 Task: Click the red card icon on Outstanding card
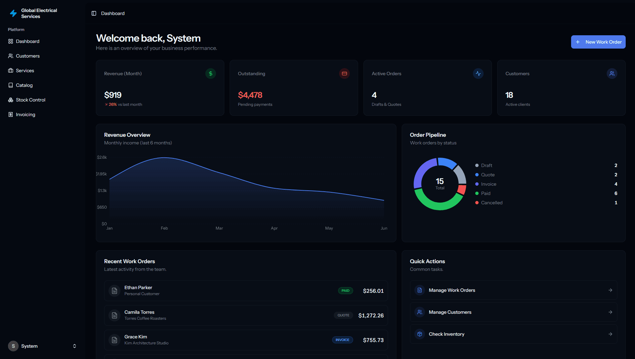pyautogui.click(x=344, y=74)
